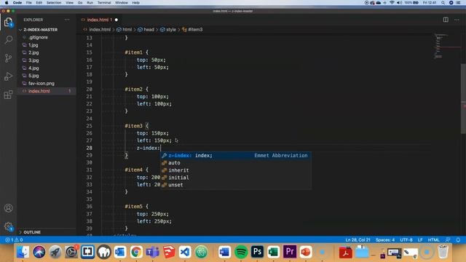The width and height of the screenshot is (466, 262).
Task: Expand the OUTLINE section
Action: point(32,232)
